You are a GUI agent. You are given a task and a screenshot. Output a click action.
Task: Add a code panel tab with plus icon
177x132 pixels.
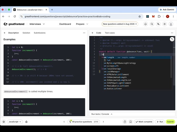pyautogui.click(x=92, y=33)
